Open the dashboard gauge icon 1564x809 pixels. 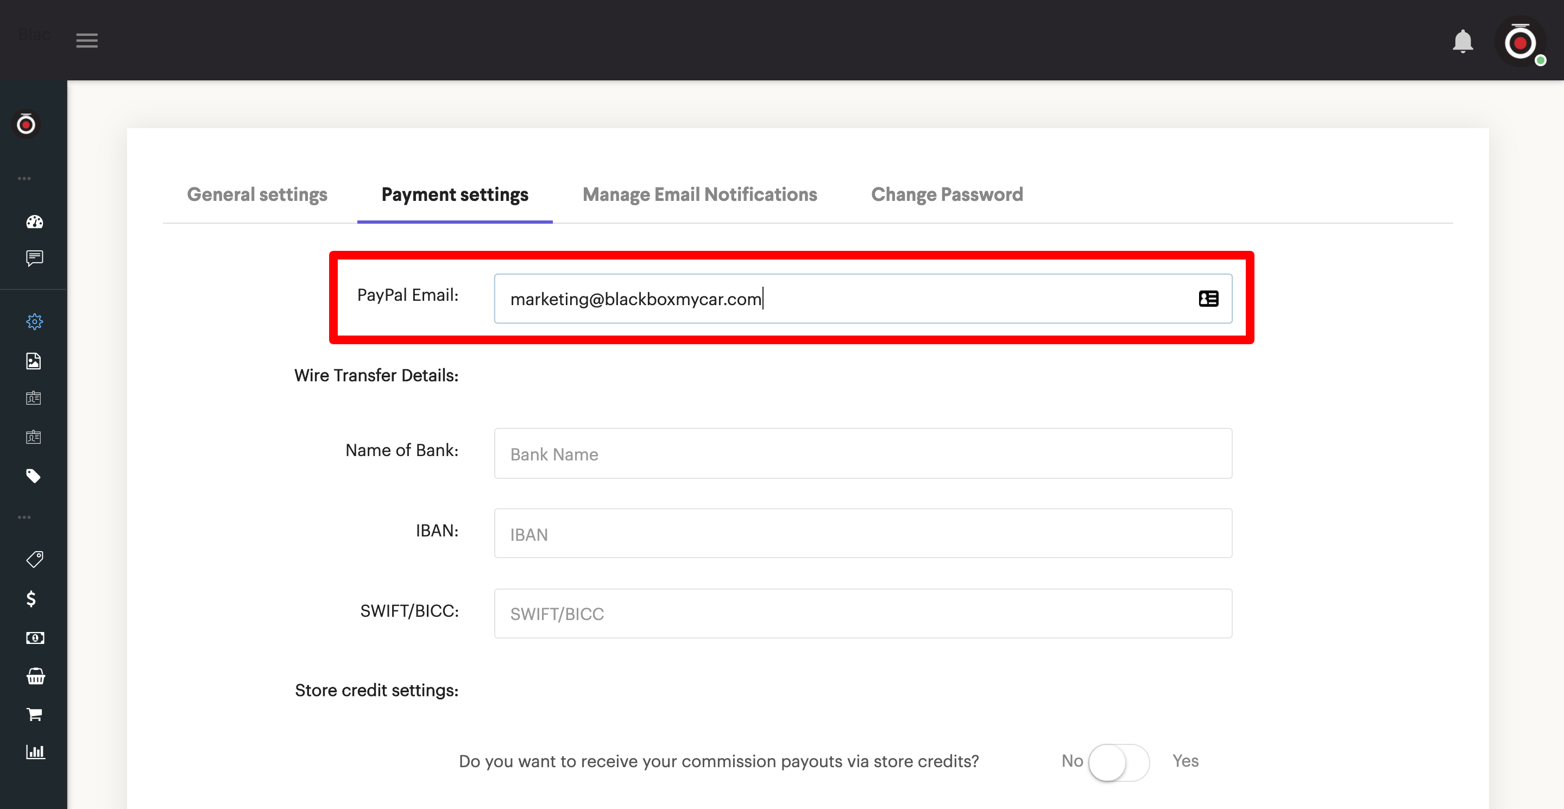click(x=35, y=222)
